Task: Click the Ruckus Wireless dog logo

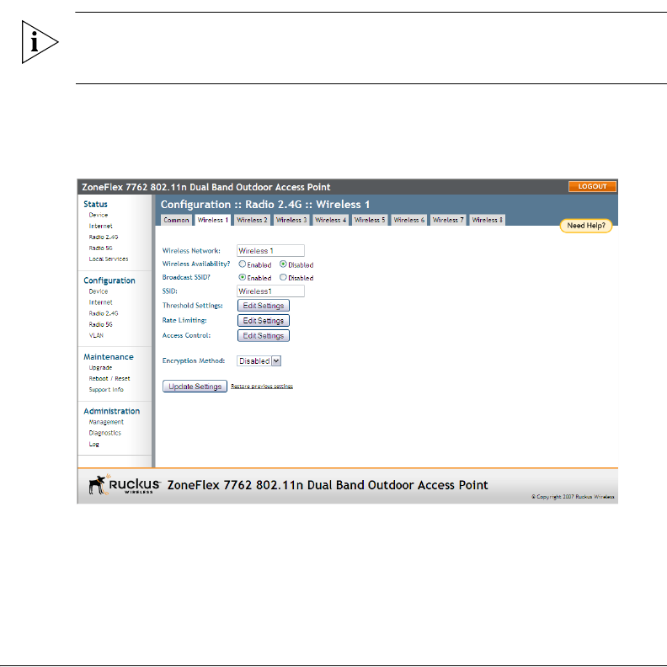Action: (x=124, y=484)
